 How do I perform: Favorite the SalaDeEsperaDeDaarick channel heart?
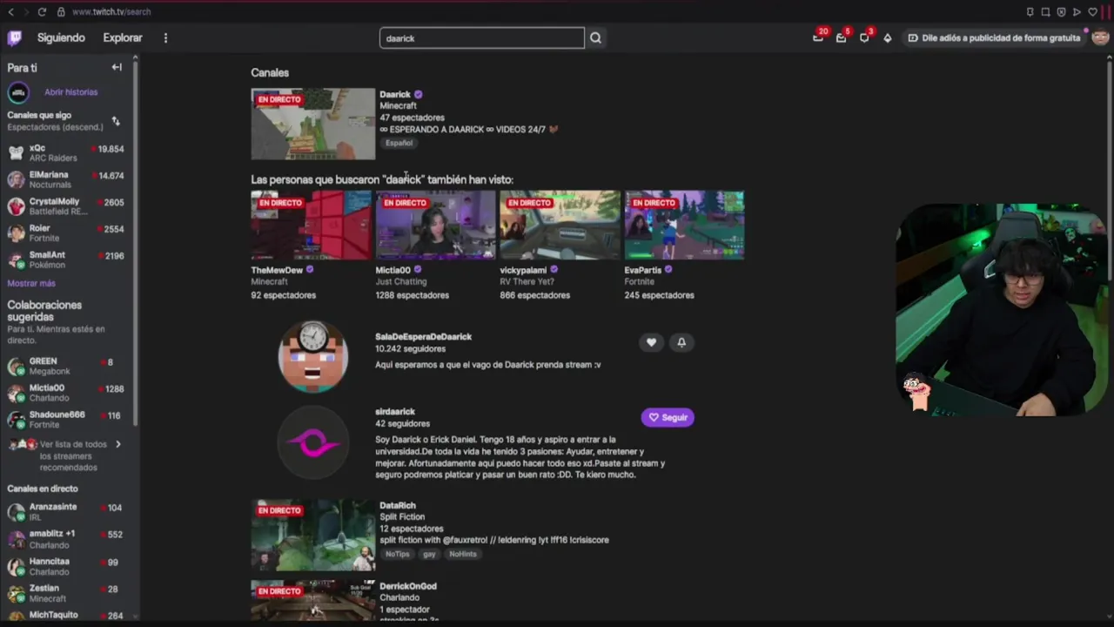[651, 342]
